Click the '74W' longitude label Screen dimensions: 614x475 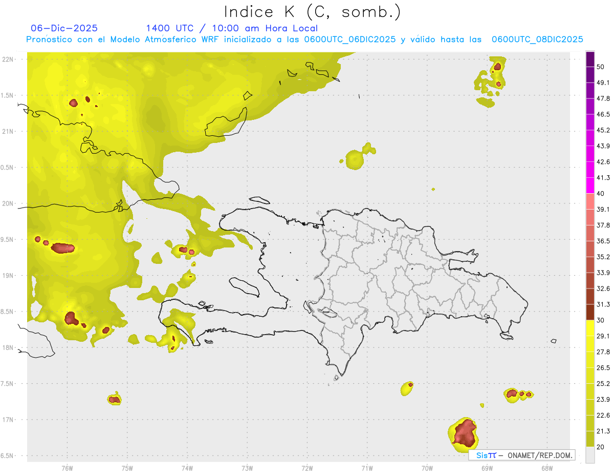click(x=187, y=468)
